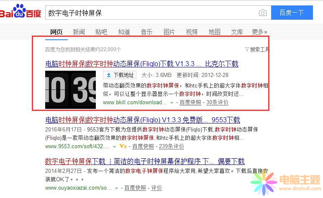Open third result 偶要下载 title link
Screen dimensions: 323x198
(145, 161)
